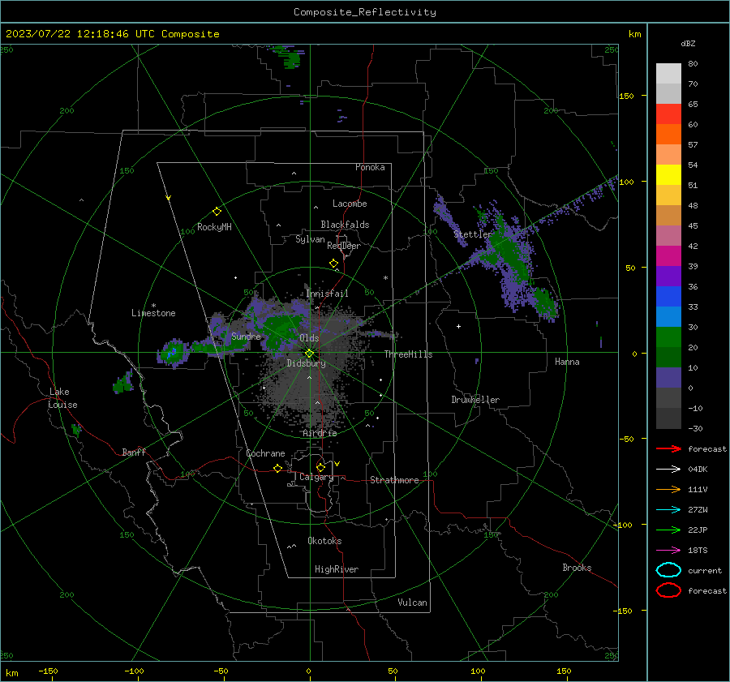Select the orange 111V arrow symbol
The width and height of the screenshot is (730, 682).
click(668, 489)
